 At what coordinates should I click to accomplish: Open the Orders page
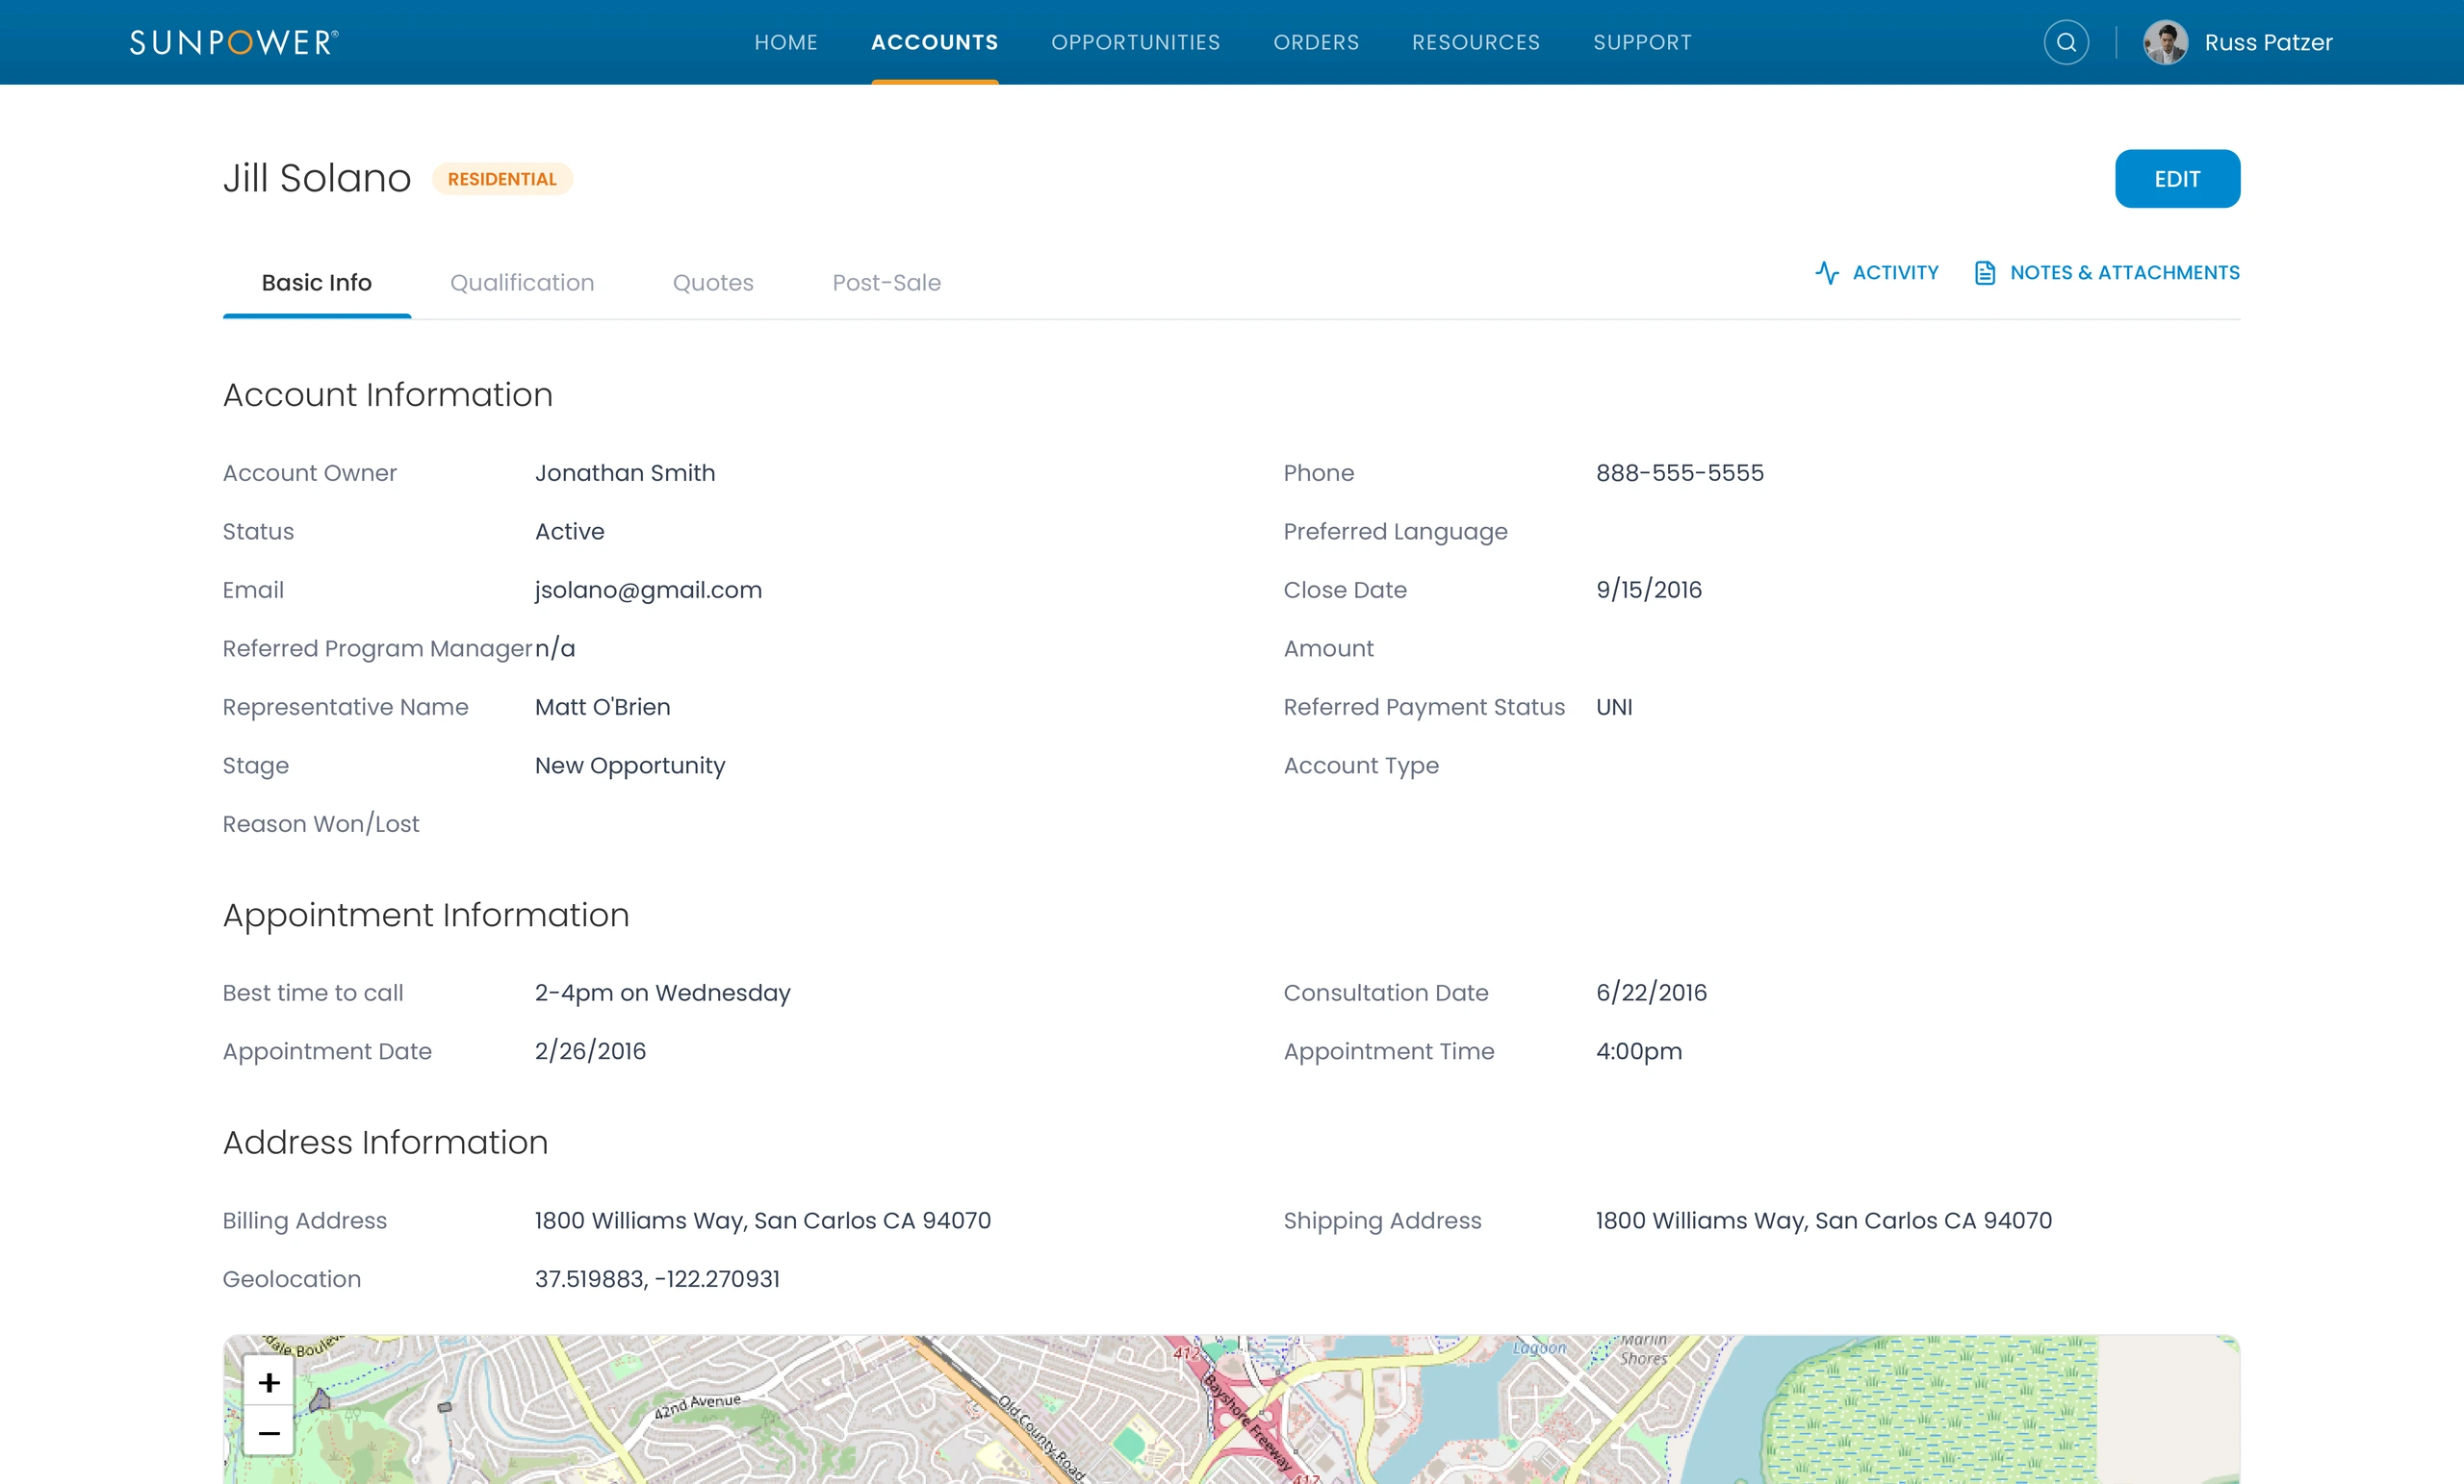click(1316, 42)
